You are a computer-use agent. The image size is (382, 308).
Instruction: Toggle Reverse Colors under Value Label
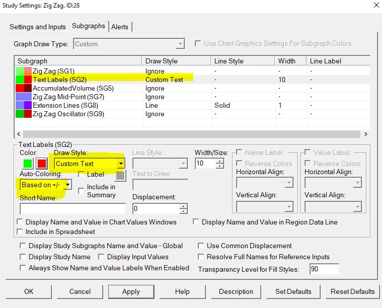[x=308, y=163]
